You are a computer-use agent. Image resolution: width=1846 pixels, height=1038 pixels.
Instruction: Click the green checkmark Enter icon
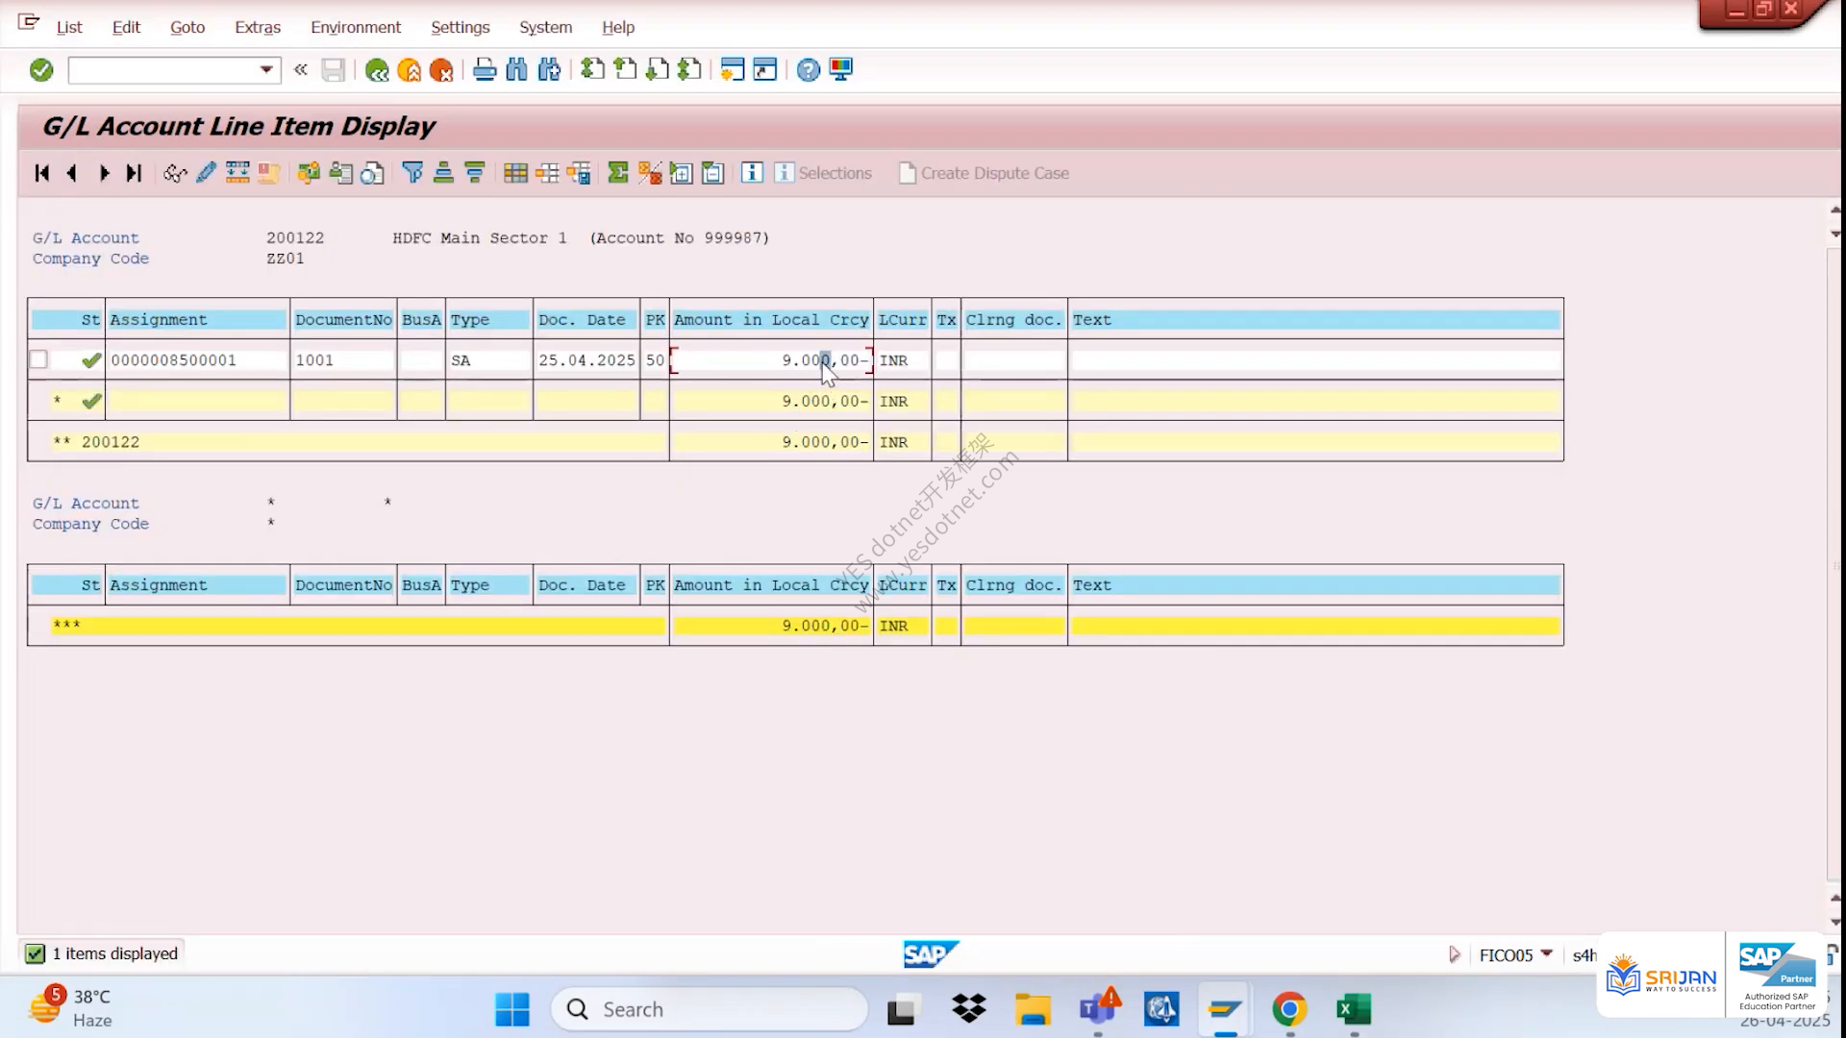click(x=41, y=70)
